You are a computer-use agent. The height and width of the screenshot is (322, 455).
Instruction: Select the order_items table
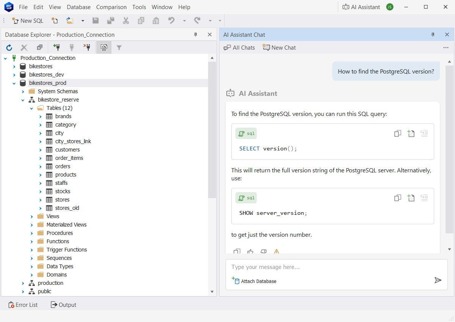[x=69, y=158]
